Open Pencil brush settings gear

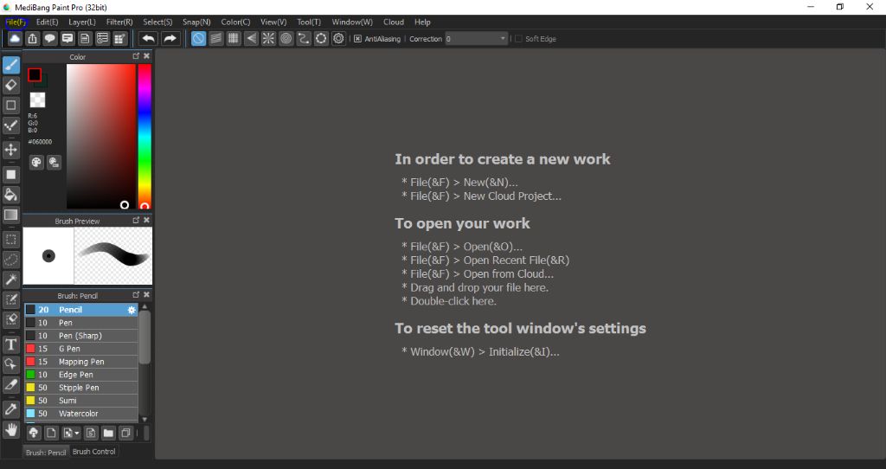[132, 310]
